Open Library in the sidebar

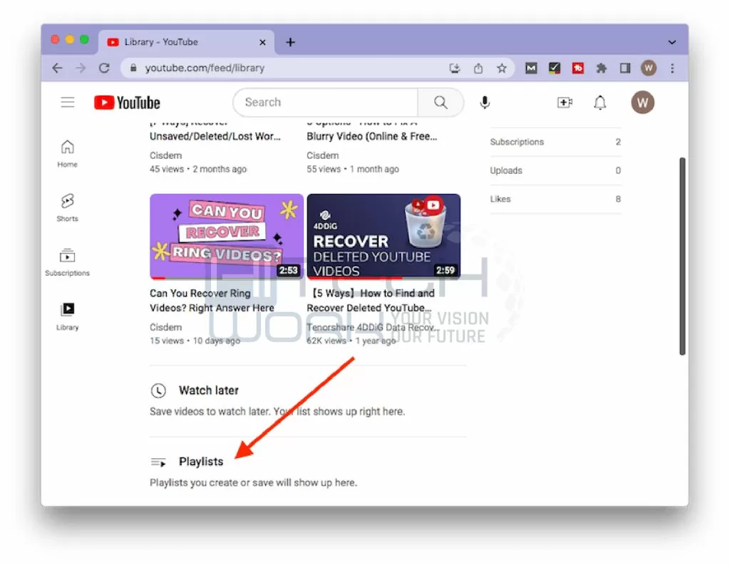coord(68,316)
